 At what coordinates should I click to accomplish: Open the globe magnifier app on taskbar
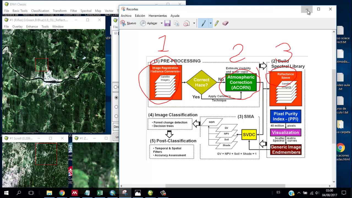(112, 193)
